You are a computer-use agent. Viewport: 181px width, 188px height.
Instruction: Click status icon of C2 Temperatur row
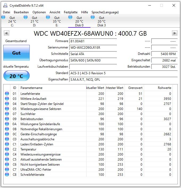click(x=7, y=149)
